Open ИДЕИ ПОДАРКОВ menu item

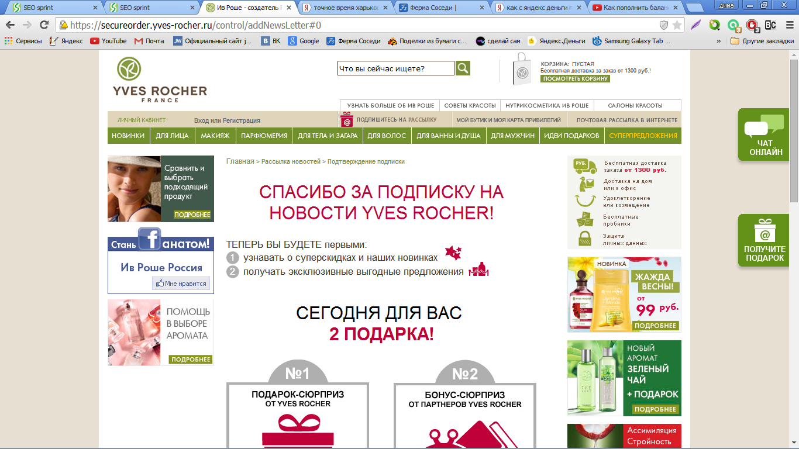[571, 136]
